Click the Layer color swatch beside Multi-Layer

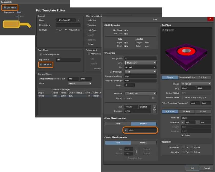(x=125, y=63)
